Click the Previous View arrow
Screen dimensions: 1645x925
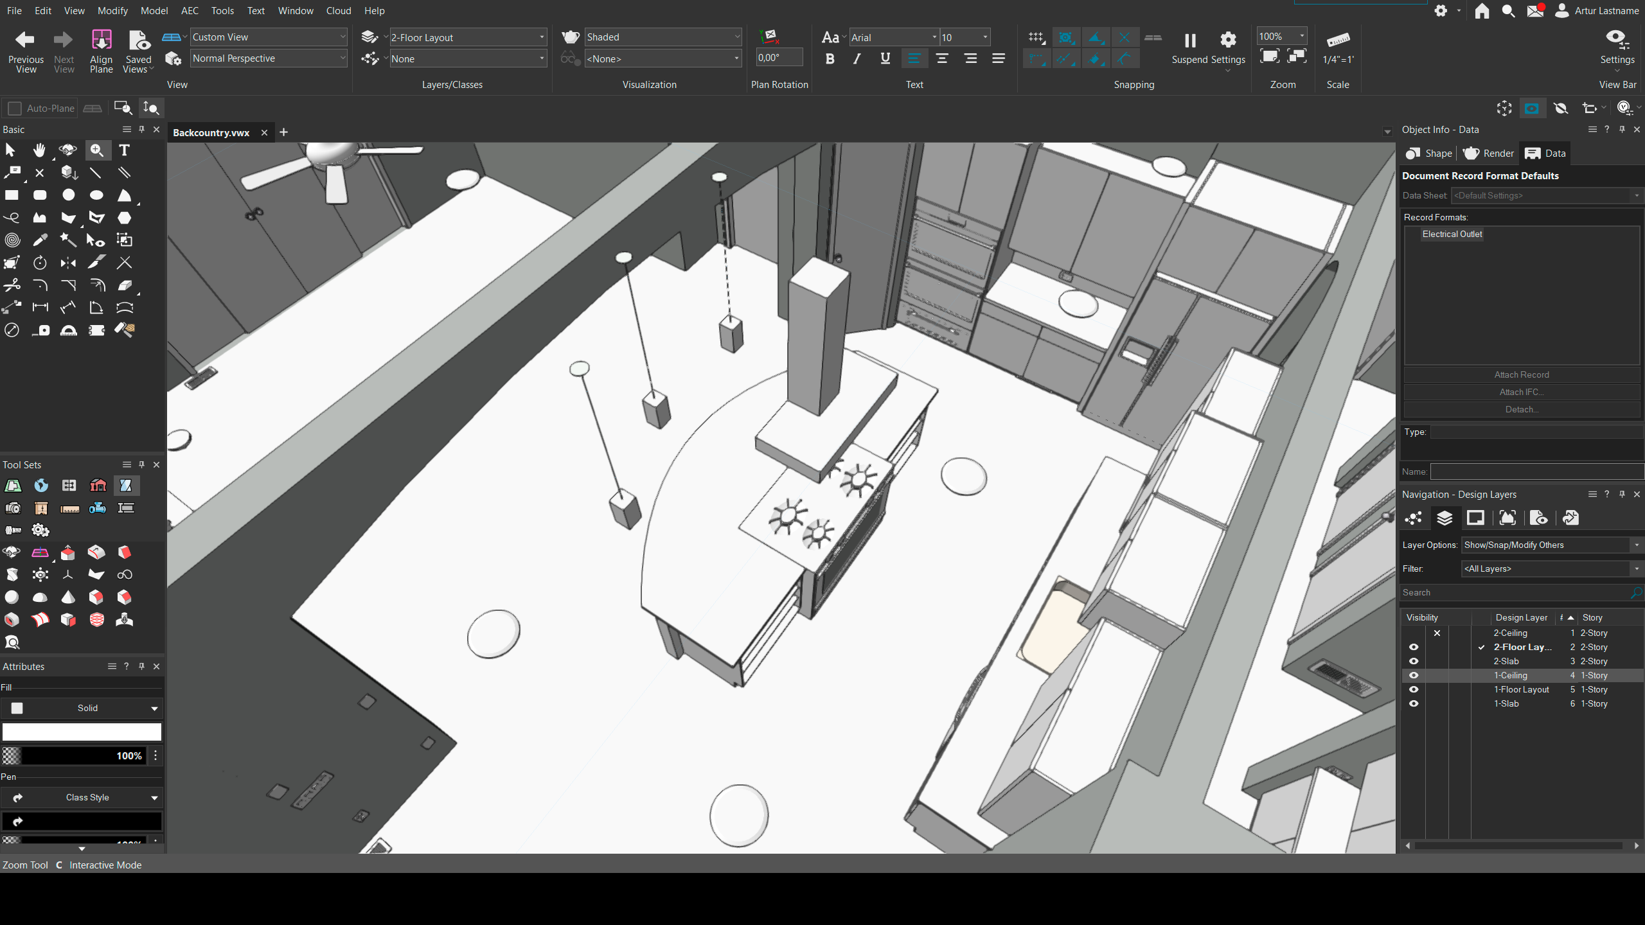tap(25, 40)
